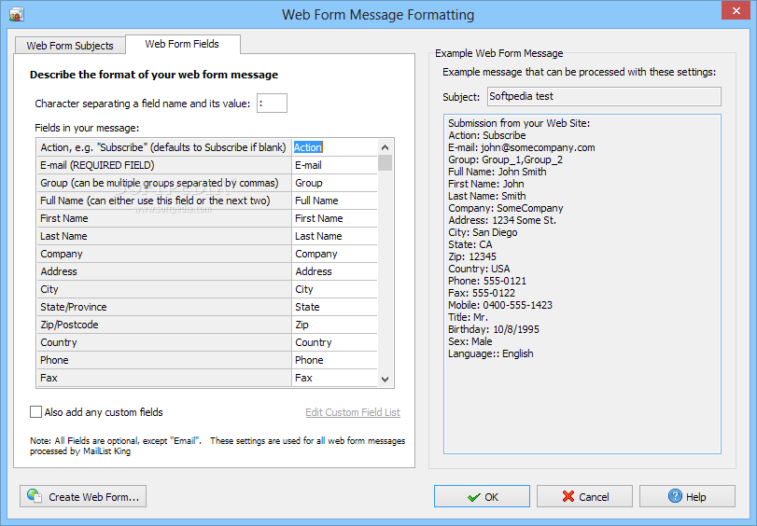
Task: Edit the Full Name value cell
Action: (334, 201)
